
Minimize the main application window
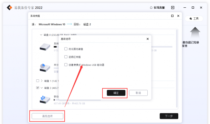(x=185, y=8)
